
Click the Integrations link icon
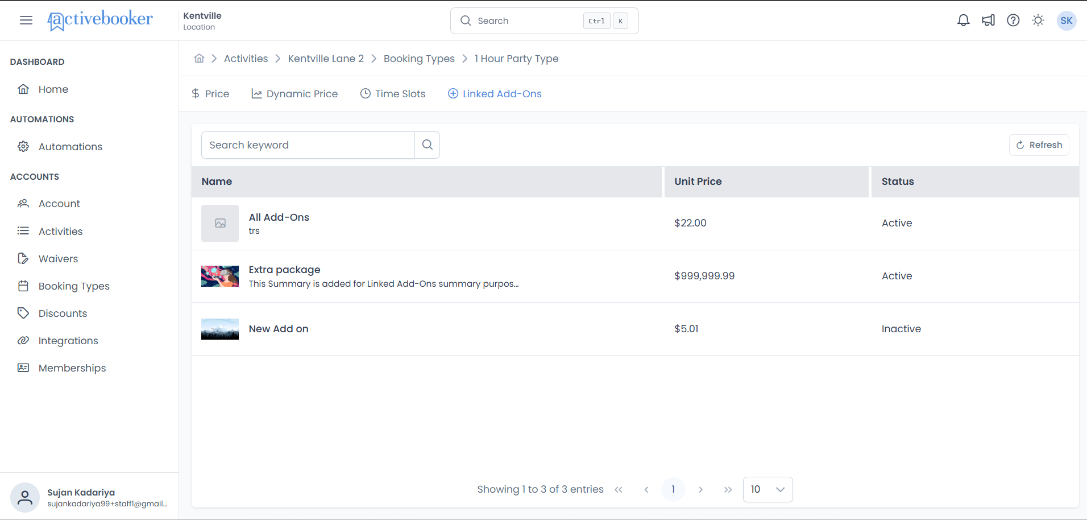[x=23, y=340]
